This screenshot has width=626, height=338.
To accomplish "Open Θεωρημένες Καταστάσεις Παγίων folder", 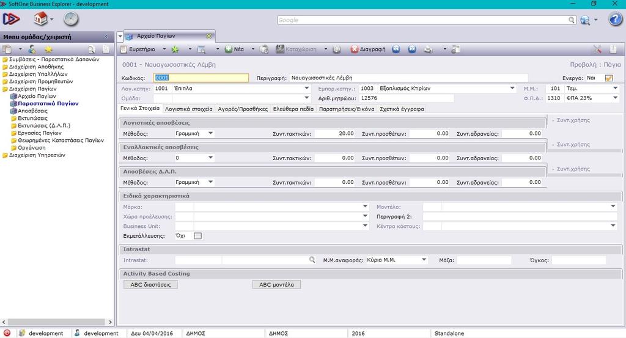I will point(61,141).
